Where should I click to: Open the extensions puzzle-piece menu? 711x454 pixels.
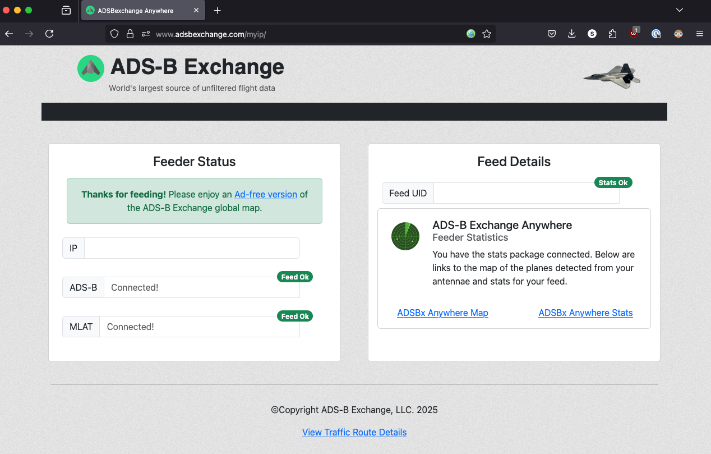click(612, 34)
